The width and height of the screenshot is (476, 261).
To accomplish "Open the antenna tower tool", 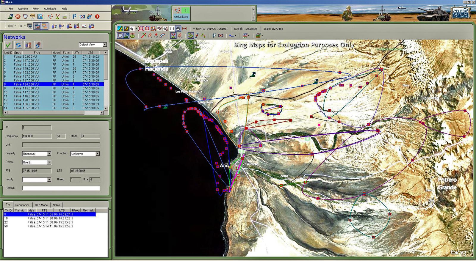I will click(x=33, y=17).
